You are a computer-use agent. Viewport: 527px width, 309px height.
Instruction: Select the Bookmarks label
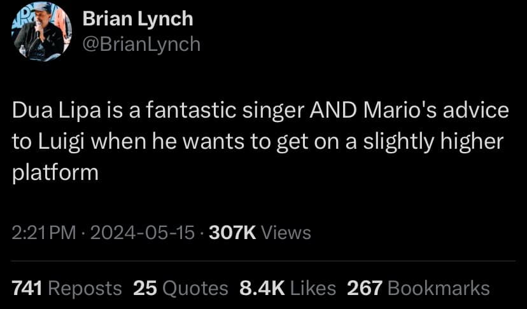pos(439,288)
